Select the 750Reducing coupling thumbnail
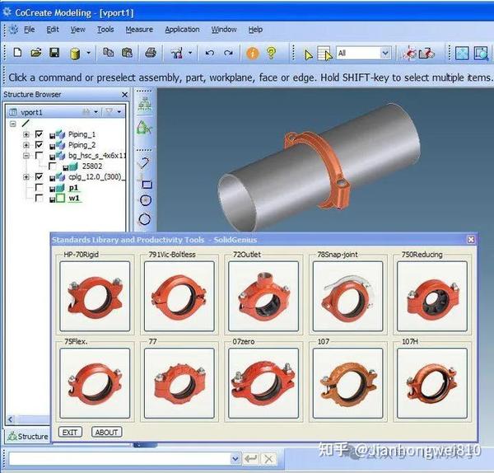This screenshot has height=473, width=494. coord(432,296)
